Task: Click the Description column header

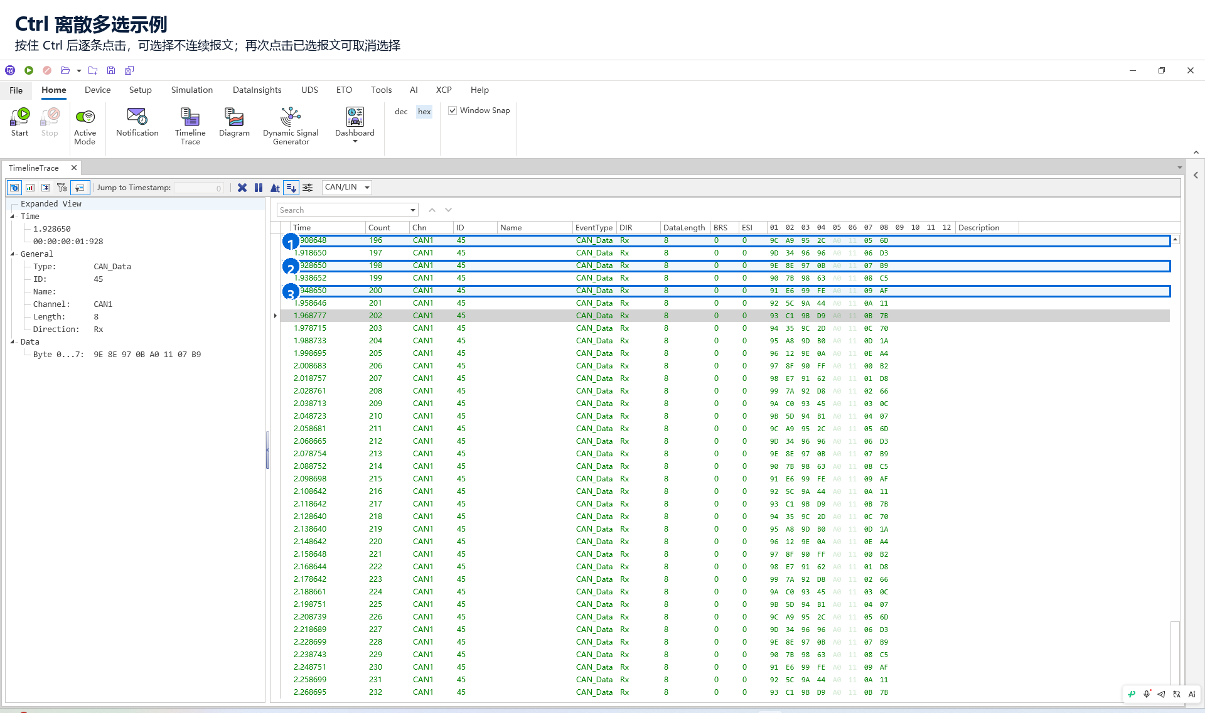Action: (x=987, y=228)
